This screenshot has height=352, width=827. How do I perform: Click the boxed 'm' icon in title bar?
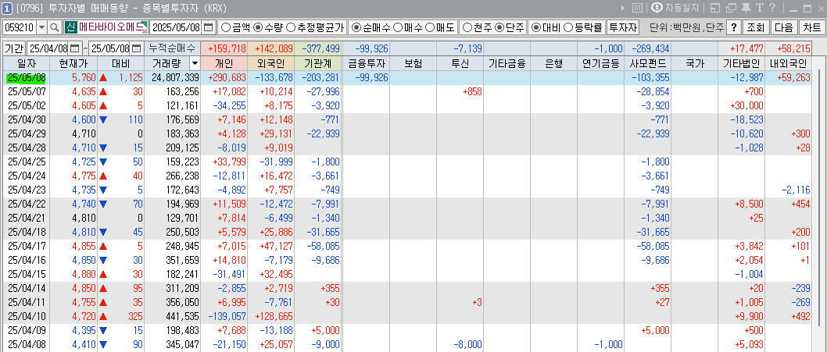637,8
